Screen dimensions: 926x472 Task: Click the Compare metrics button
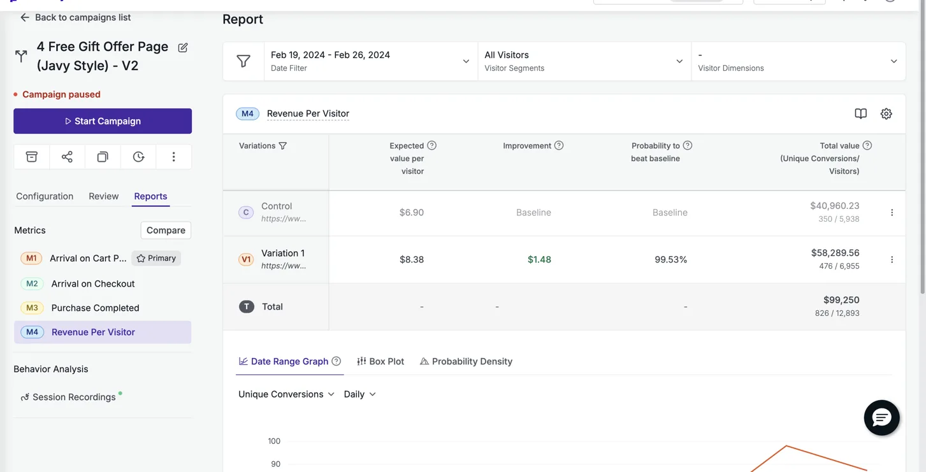(x=166, y=231)
